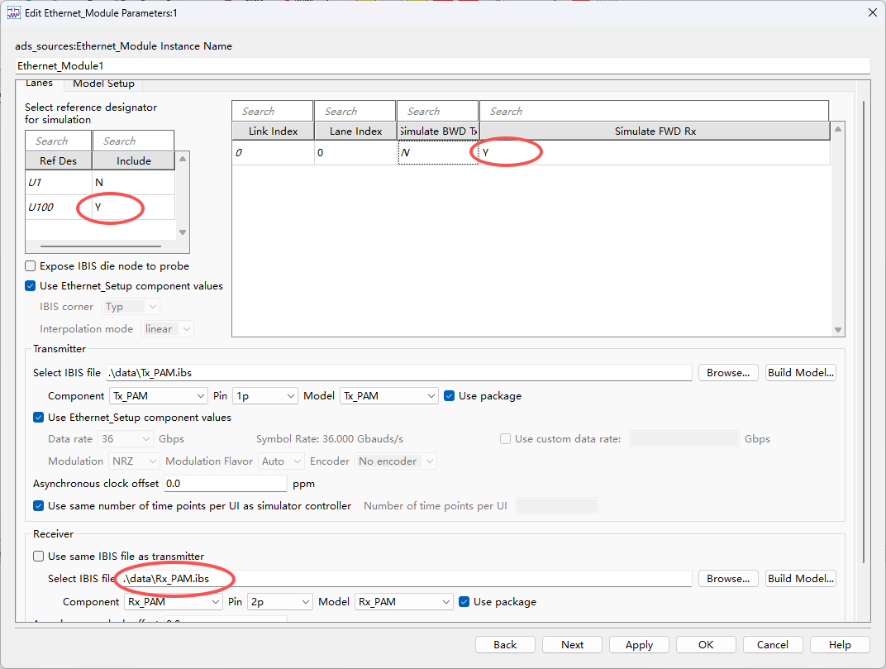Click the Link Index column header
The height and width of the screenshot is (669, 886).
pos(273,131)
